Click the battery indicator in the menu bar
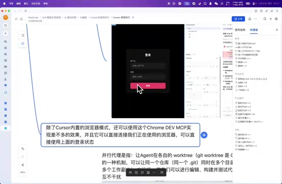This screenshot has width=282, height=184. (x=248, y=4)
